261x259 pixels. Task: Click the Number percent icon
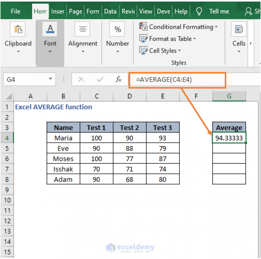117,29
